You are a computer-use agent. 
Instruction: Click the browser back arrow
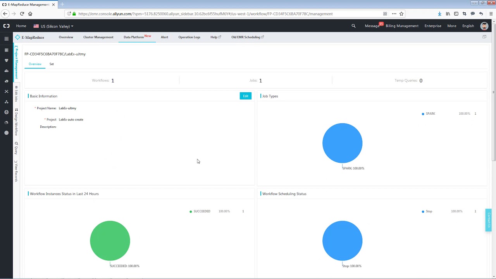point(5,14)
